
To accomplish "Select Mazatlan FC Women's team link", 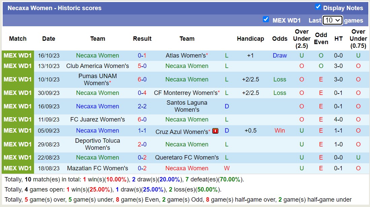I will 98,168.
